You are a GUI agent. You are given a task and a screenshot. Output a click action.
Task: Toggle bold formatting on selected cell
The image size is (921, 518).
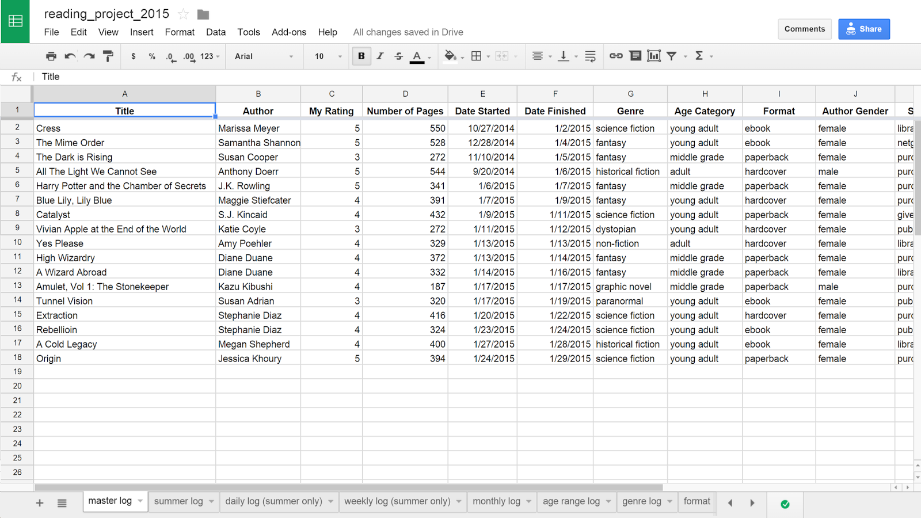(361, 56)
